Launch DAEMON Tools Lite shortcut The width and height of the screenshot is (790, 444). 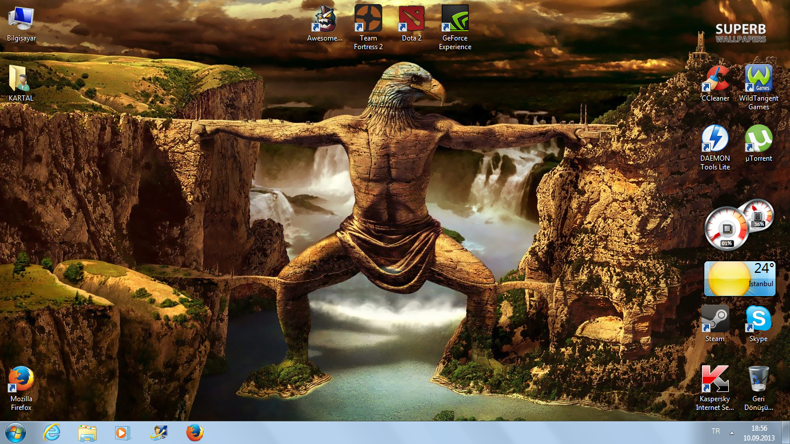pos(715,147)
